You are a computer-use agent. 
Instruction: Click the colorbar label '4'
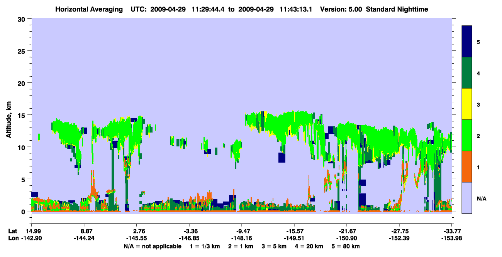[x=478, y=73]
